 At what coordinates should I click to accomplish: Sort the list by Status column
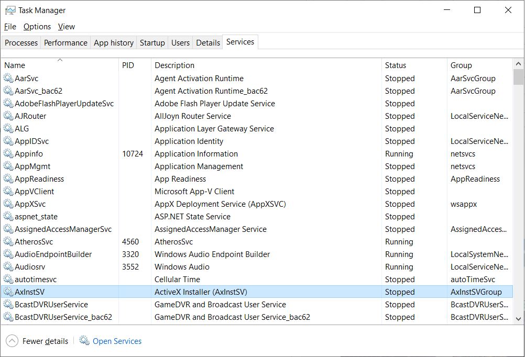(396, 65)
